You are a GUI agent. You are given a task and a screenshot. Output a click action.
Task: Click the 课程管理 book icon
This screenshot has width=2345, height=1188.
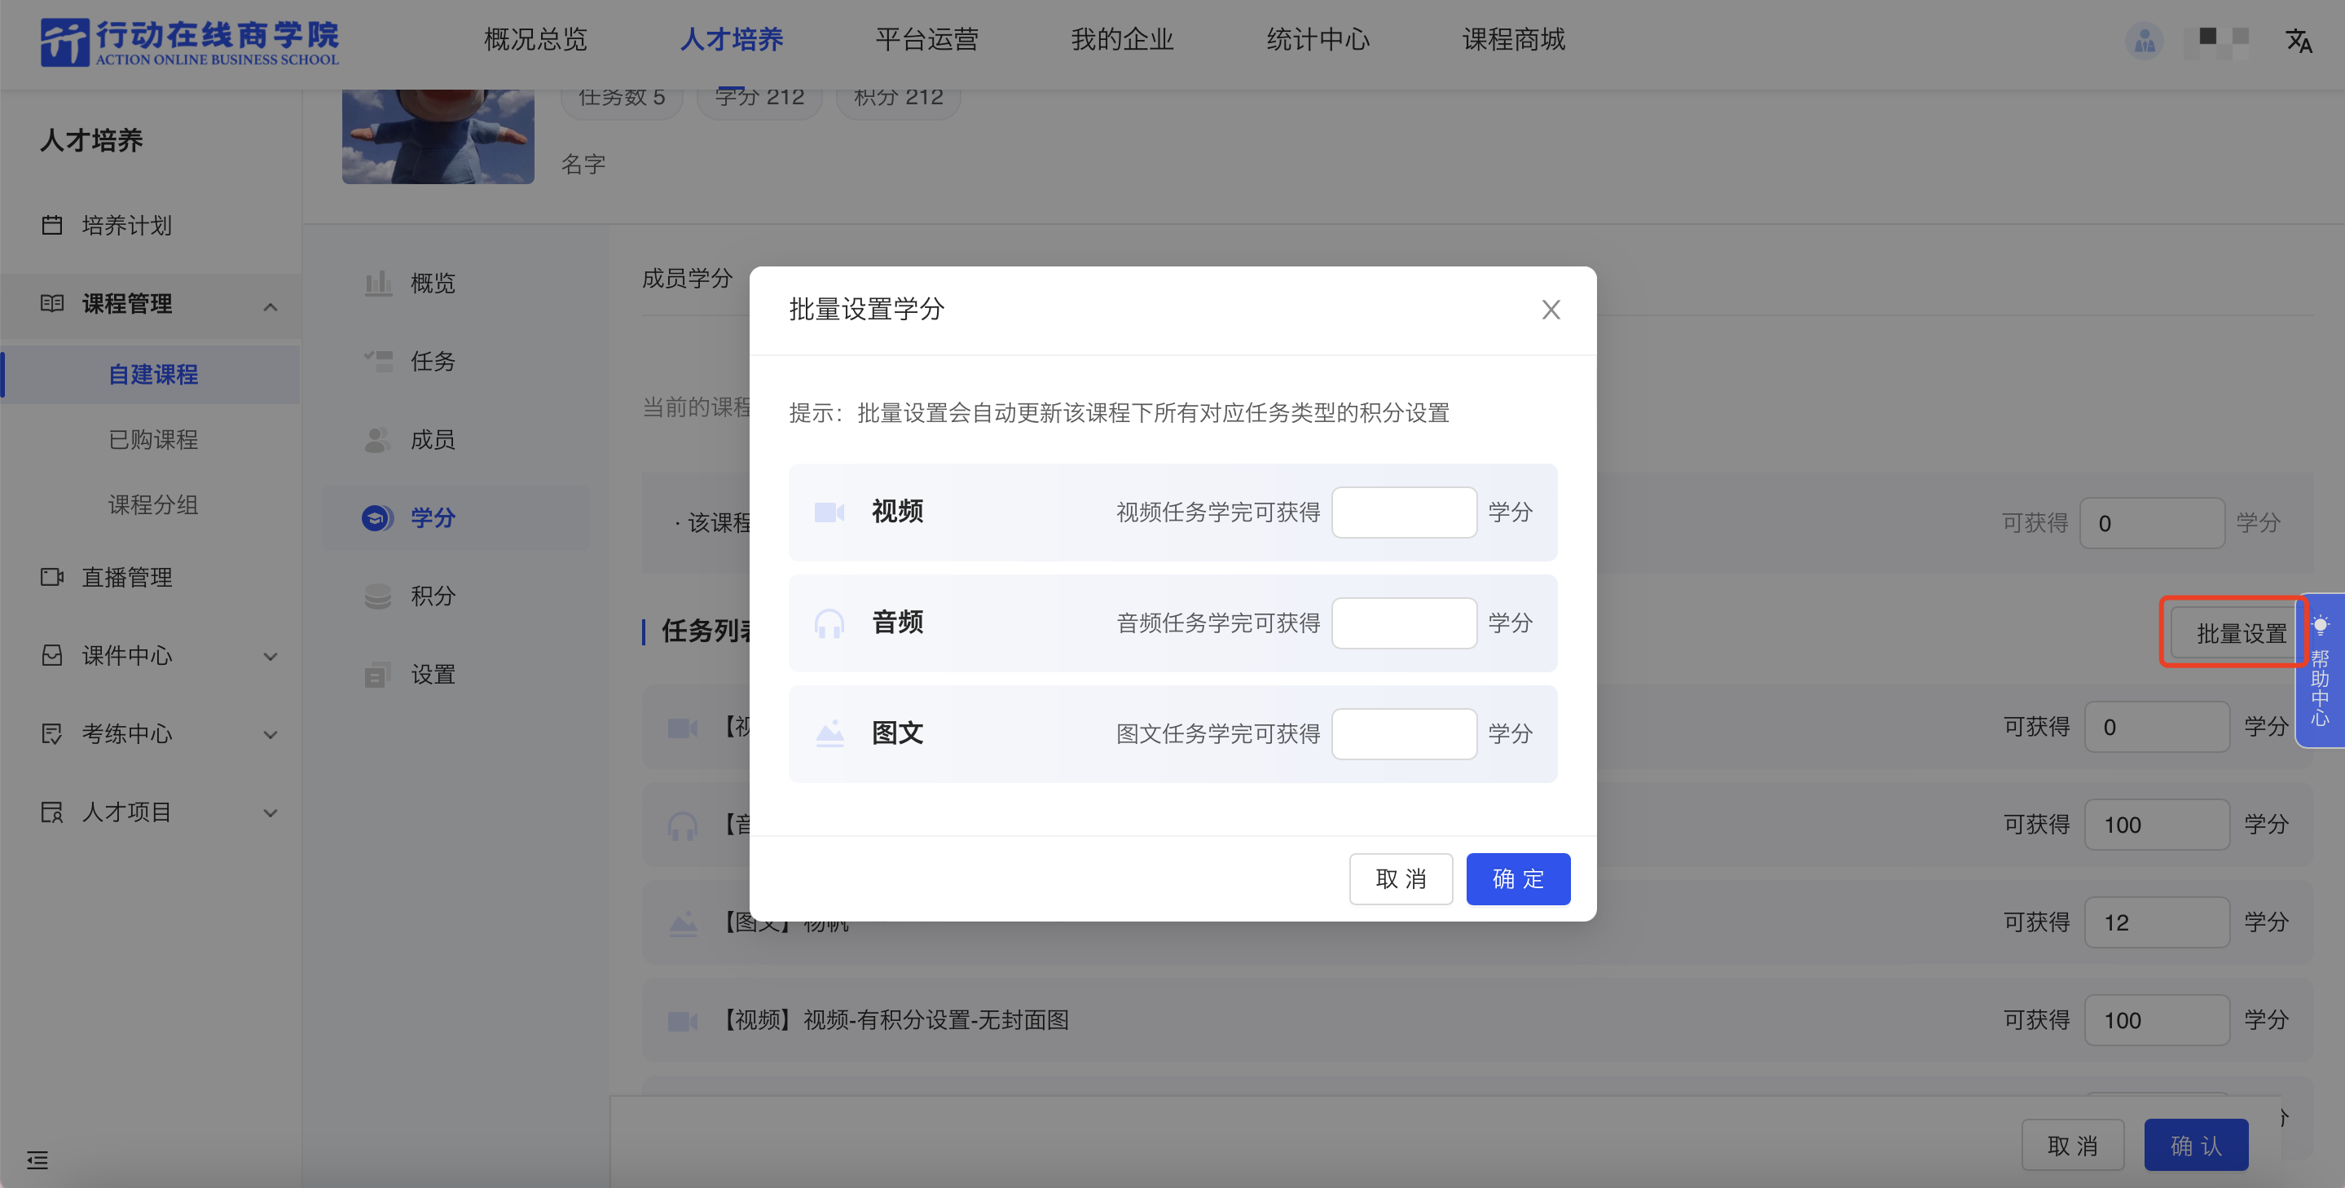[52, 303]
